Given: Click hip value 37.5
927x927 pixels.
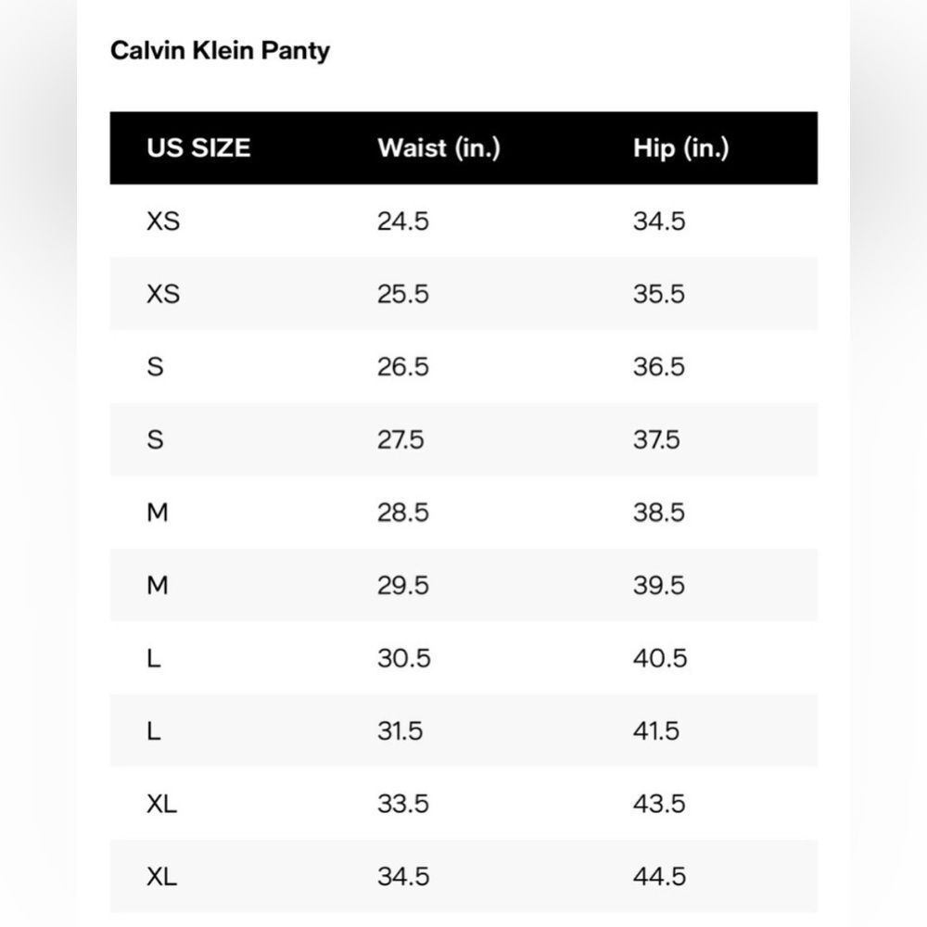Looking at the screenshot, I should pos(657,439).
